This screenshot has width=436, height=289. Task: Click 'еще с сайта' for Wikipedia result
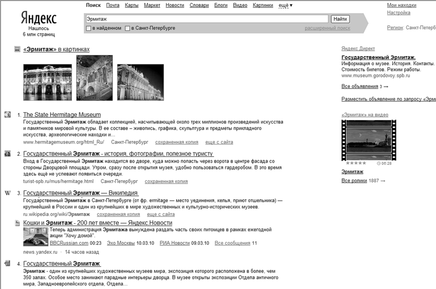(x=161, y=214)
